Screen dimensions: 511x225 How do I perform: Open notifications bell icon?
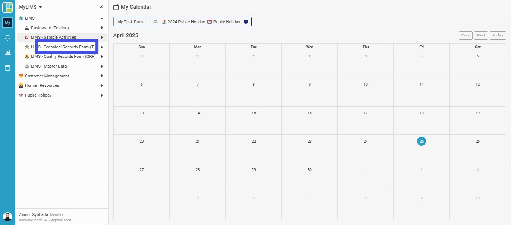8,38
